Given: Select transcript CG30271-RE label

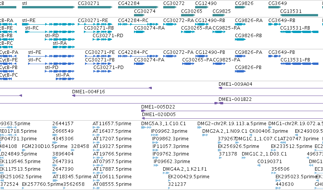Looking at the screenshot, I should 93,20.
